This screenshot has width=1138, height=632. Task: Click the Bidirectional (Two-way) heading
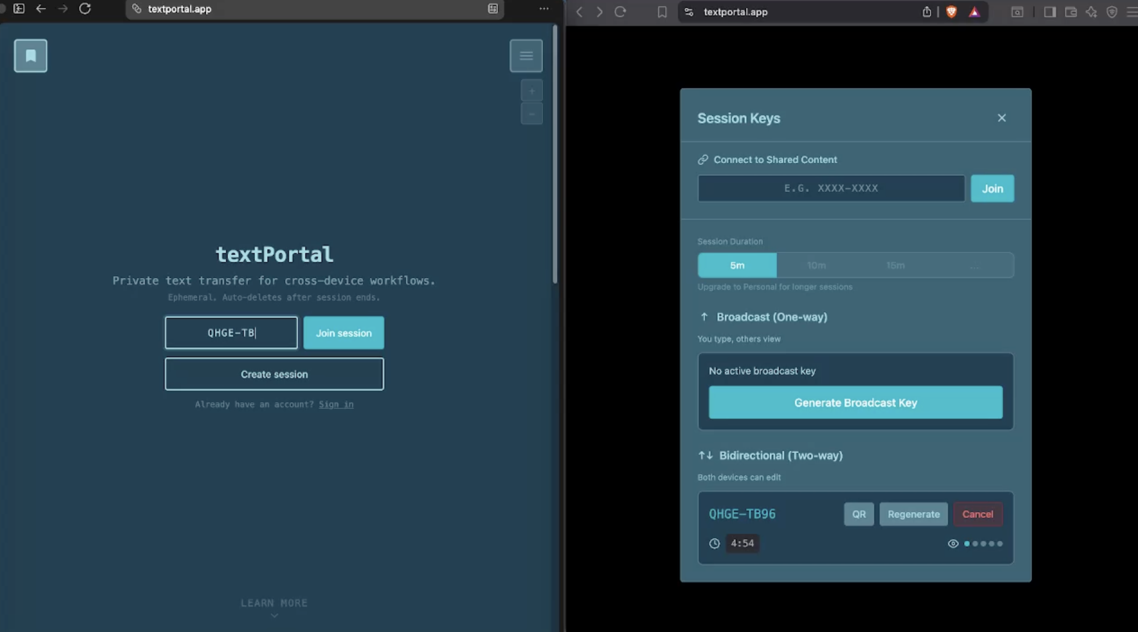[x=781, y=456]
